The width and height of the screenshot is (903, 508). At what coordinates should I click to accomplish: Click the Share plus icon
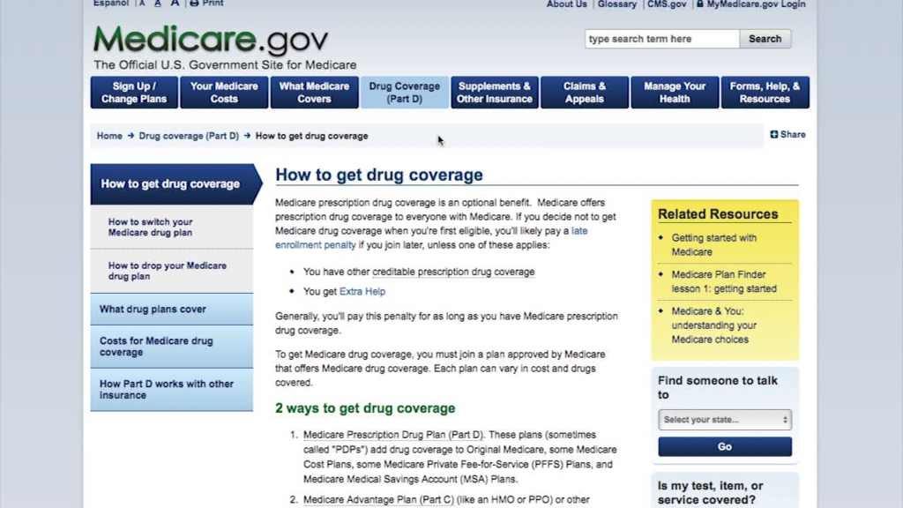tap(774, 134)
